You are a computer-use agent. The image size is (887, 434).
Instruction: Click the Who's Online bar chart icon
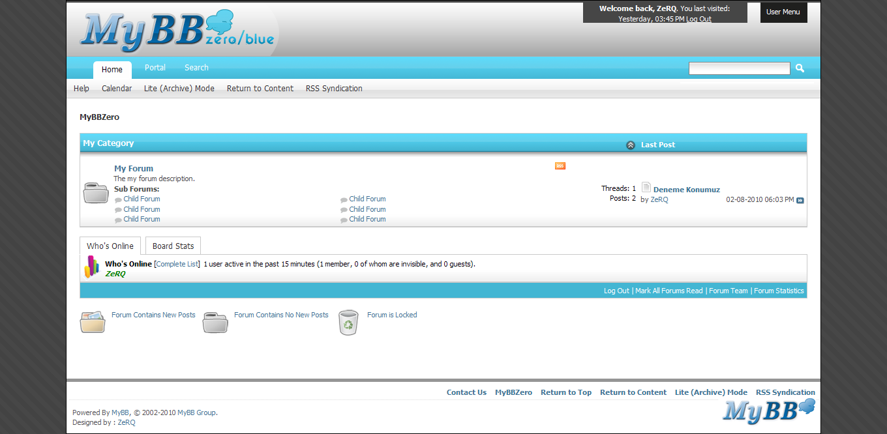pos(91,267)
